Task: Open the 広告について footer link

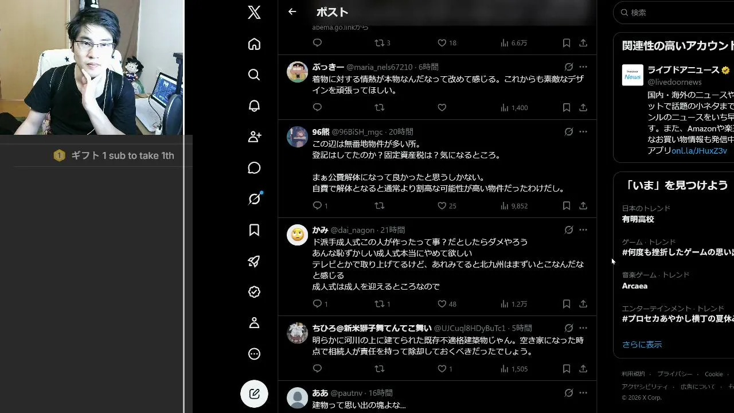Action: coord(698,387)
